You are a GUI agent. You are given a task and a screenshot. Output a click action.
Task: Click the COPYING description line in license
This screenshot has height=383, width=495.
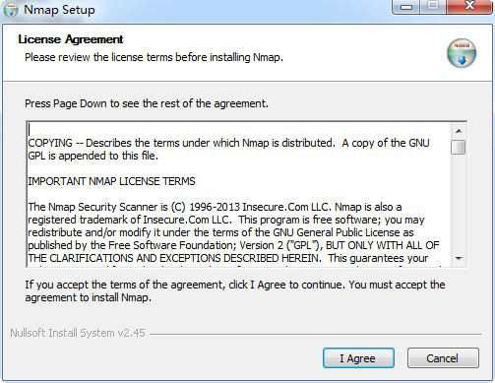228,143
